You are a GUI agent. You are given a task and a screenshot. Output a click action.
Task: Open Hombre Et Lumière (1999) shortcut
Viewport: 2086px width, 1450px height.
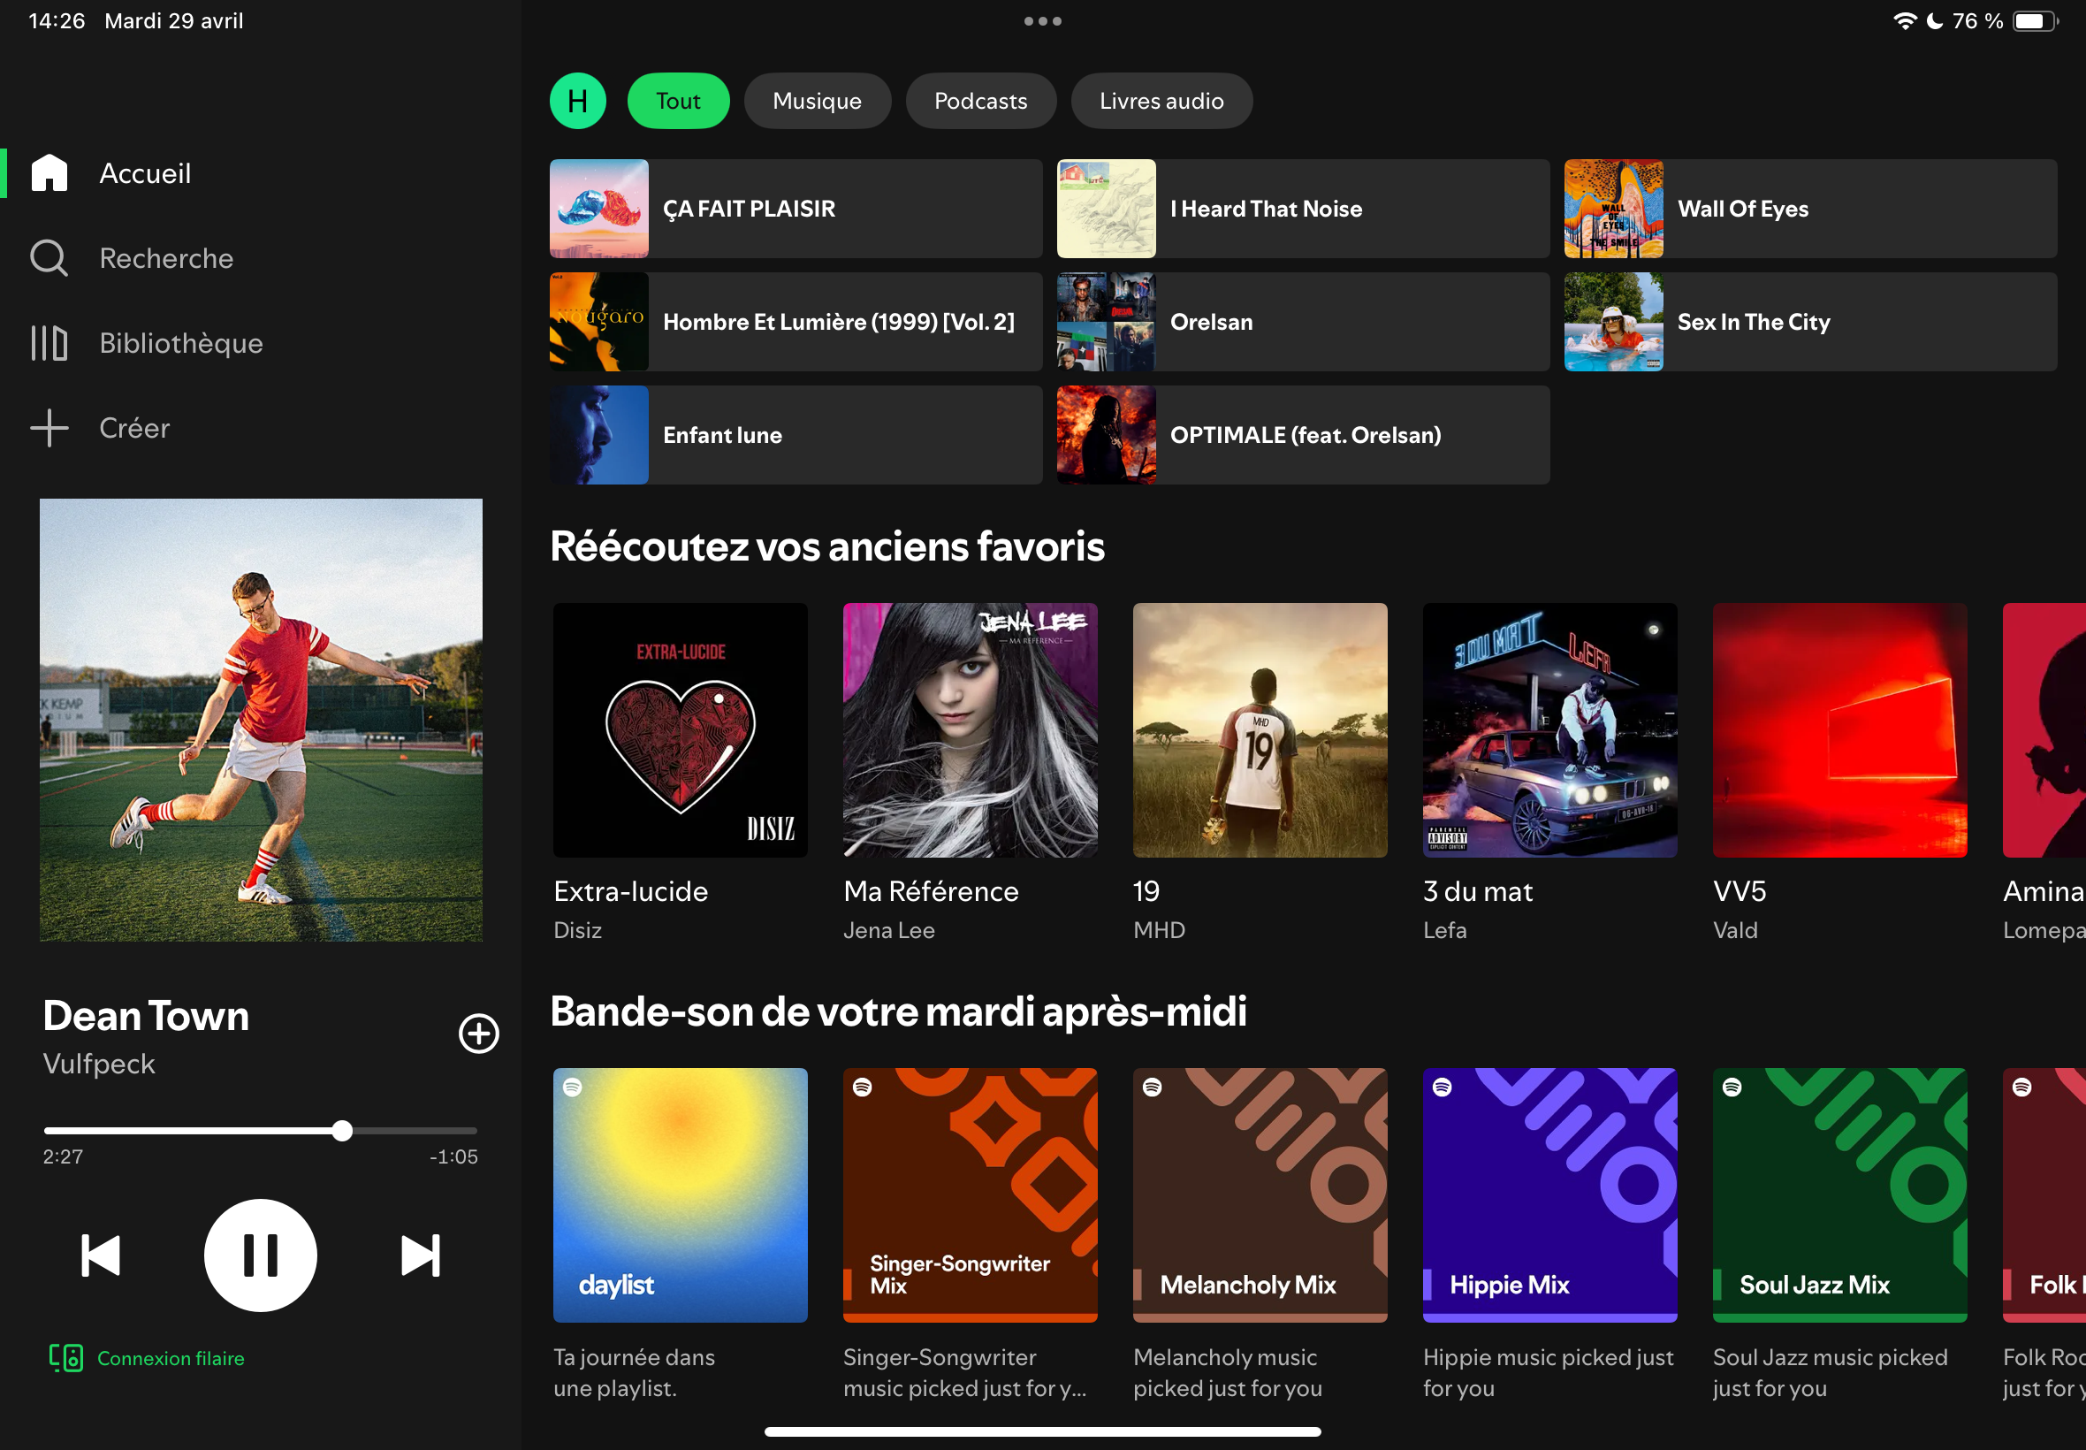point(796,322)
